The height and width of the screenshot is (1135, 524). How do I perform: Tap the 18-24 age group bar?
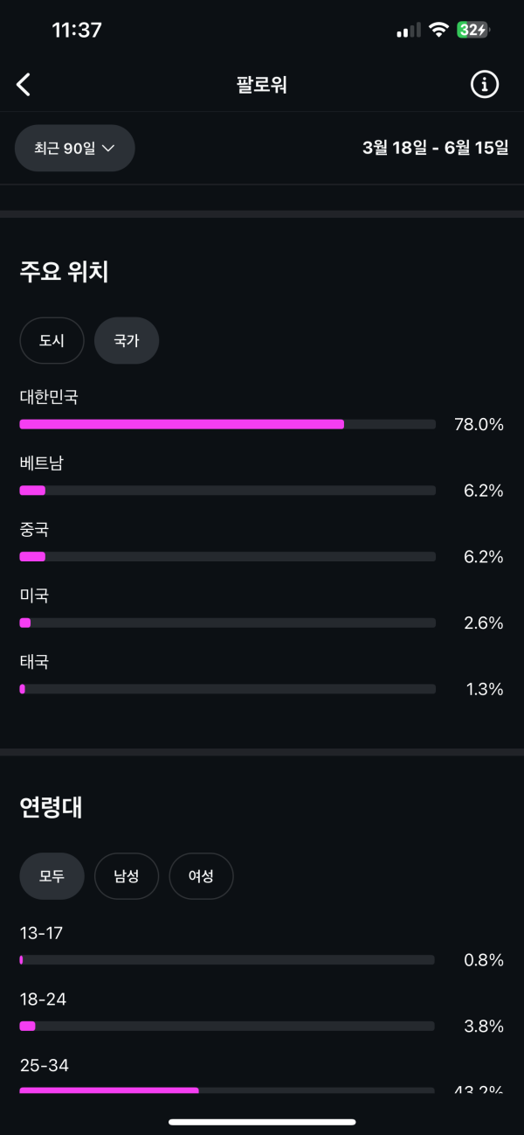tap(227, 1026)
